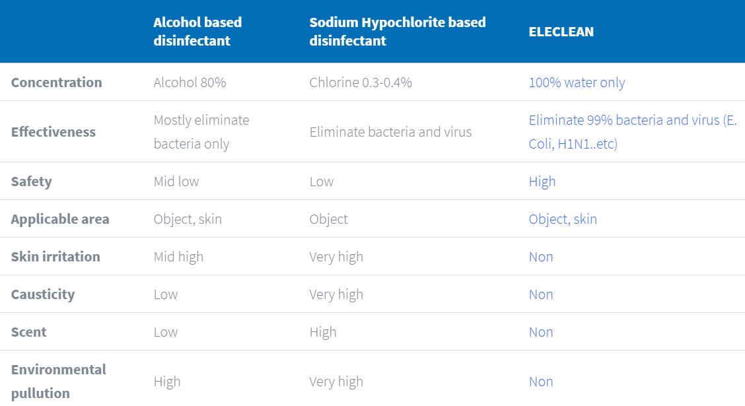Click 'Non' in the Causticity row
745x406 pixels.
(x=541, y=294)
